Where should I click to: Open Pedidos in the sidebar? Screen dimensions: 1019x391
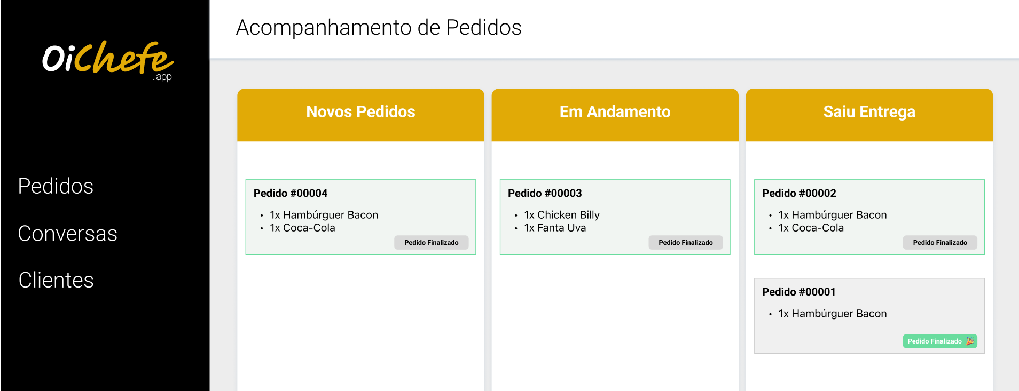pos(56,186)
